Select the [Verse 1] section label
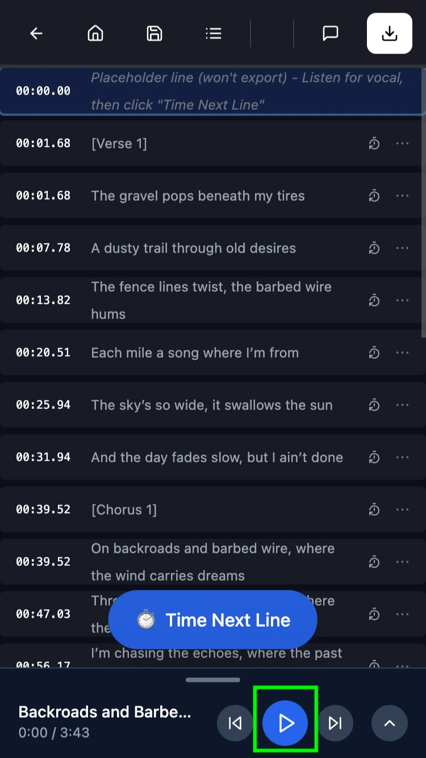426x758 pixels. [119, 143]
